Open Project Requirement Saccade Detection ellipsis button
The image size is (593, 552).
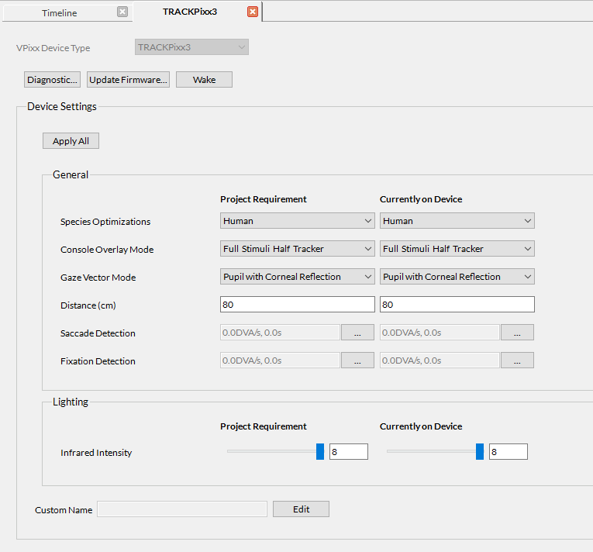point(357,333)
